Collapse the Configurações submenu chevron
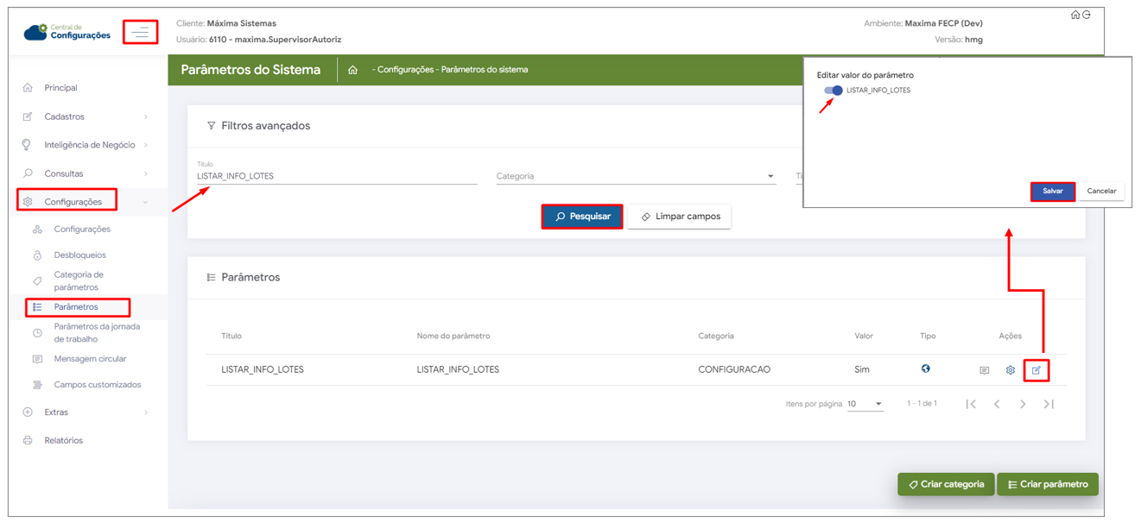The width and height of the screenshot is (1141, 522). 145,202
